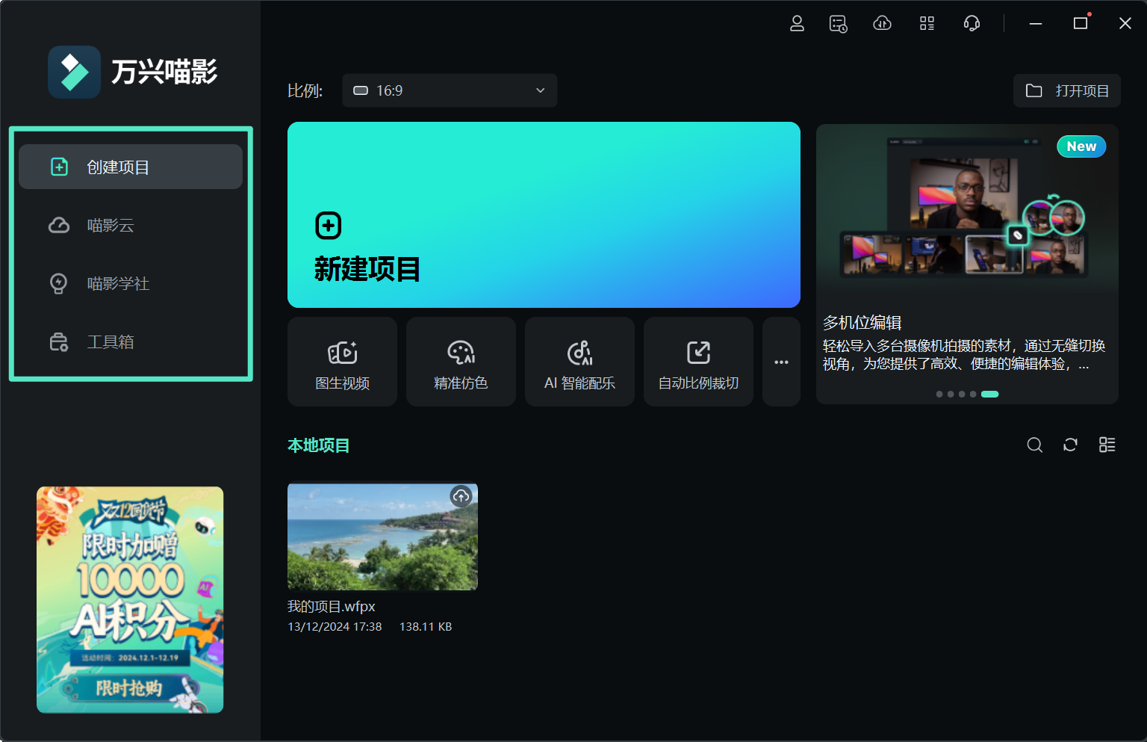Open the user account icon

click(797, 23)
